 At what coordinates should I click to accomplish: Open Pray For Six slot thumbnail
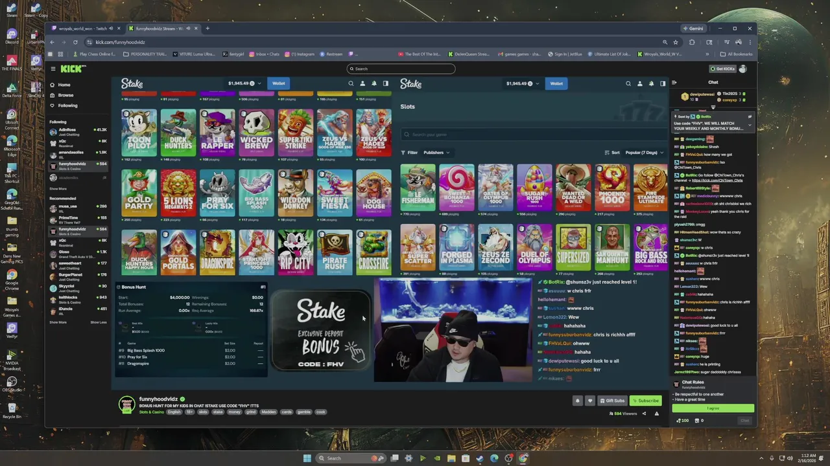217,193
